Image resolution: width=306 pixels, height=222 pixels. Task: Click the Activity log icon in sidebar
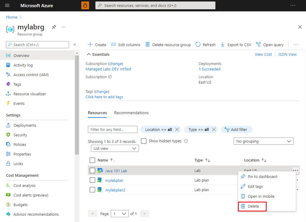pyautogui.click(x=8, y=65)
